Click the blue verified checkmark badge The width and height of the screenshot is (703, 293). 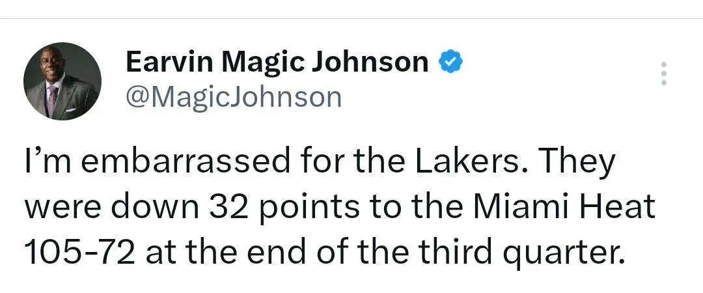[x=450, y=62]
